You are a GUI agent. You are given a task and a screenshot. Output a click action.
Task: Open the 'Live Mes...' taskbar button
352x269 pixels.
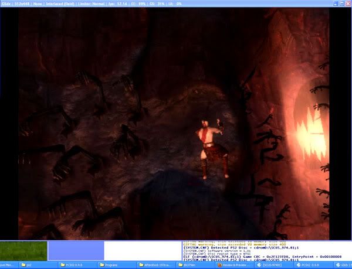[9, 265]
